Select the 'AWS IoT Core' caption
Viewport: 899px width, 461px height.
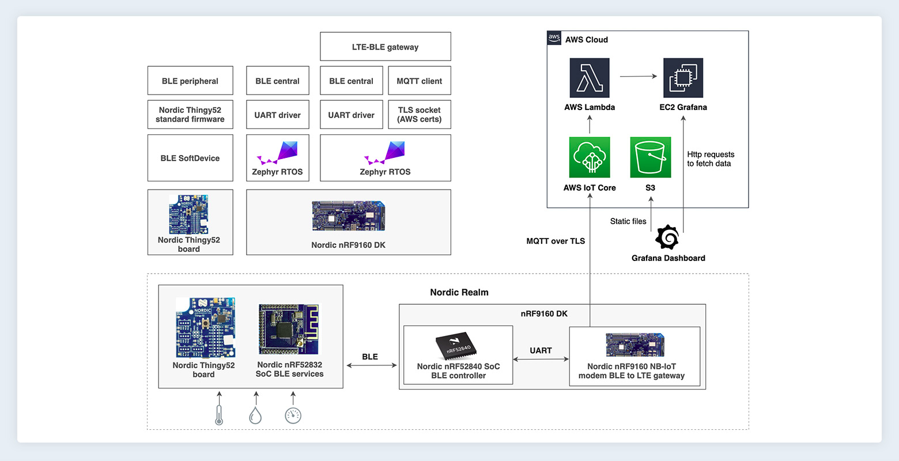(590, 188)
